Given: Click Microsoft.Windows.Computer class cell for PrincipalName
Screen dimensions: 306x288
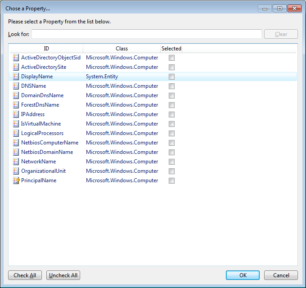Looking at the screenshot, I should [x=122, y=180].
